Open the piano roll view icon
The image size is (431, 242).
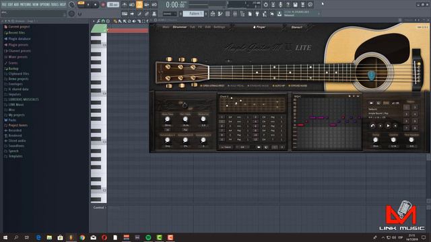(220, 13)
